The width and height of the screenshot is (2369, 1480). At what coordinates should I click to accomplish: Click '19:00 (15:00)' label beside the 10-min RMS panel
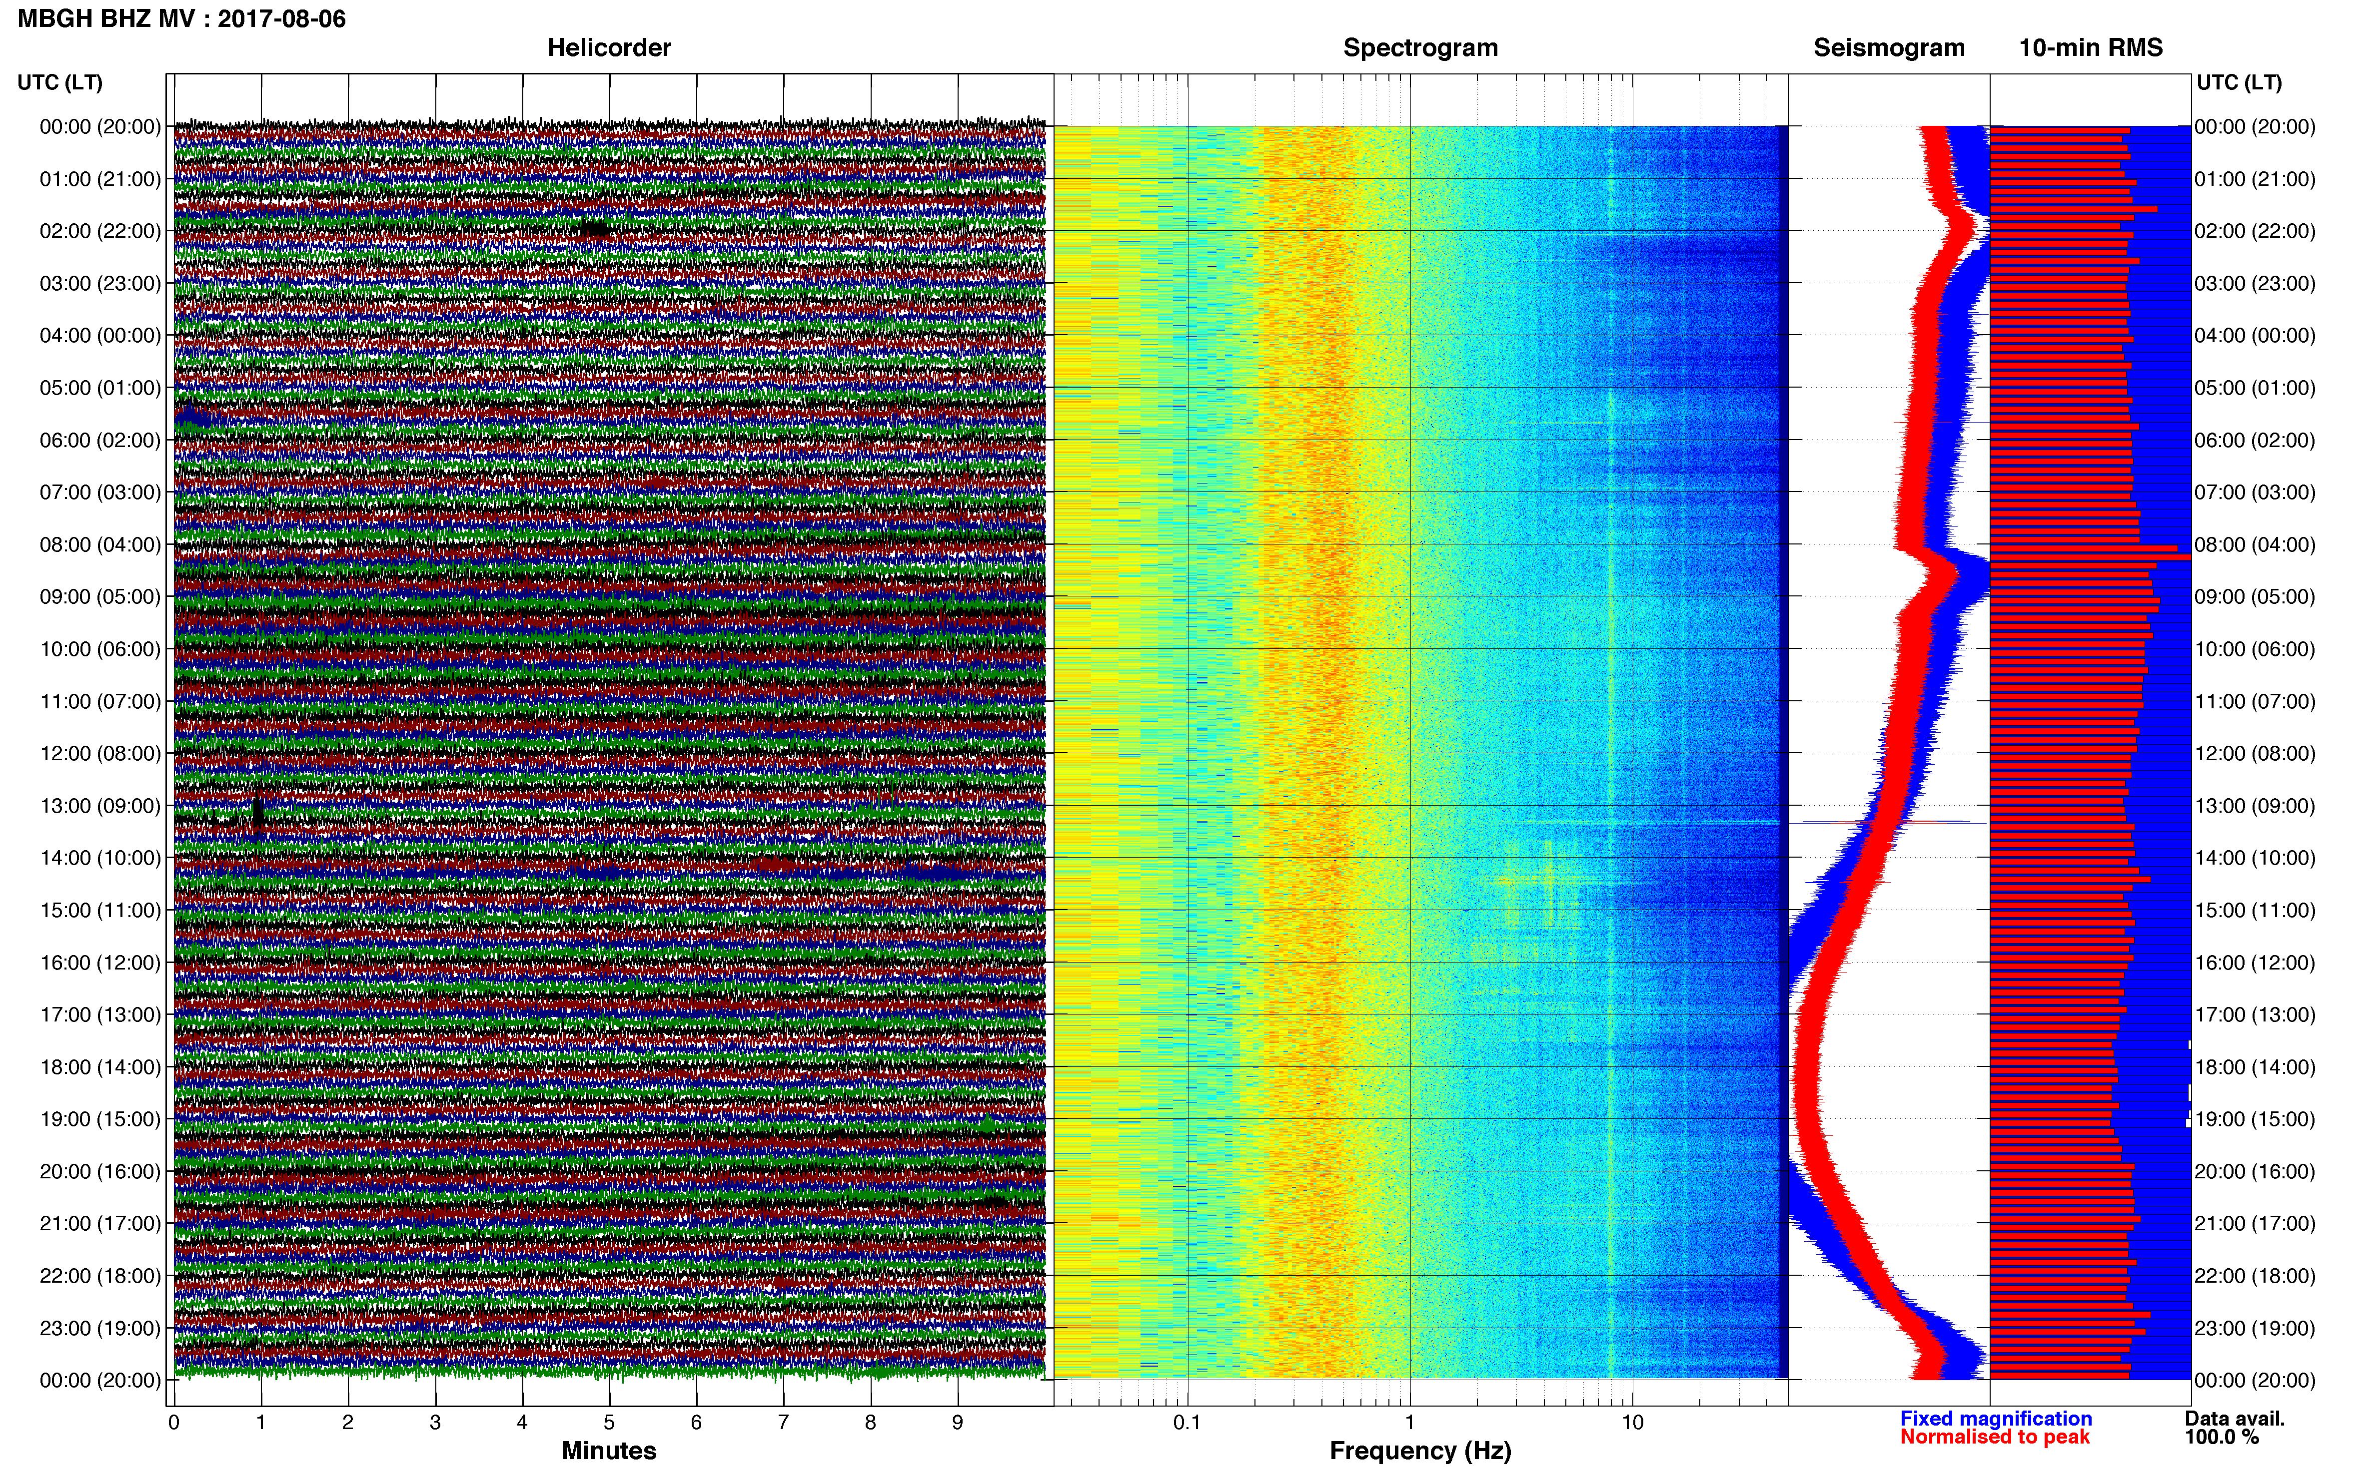click(x=2255, y=1119)
